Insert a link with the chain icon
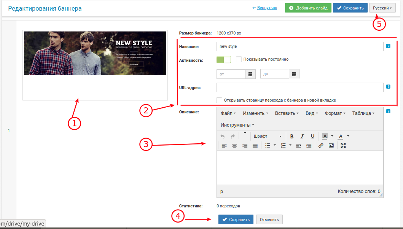Image resolution: width=403 pixels, height=229 pixels. click(321, 146)
